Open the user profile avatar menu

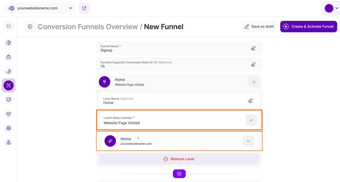(x=331, y=8)
